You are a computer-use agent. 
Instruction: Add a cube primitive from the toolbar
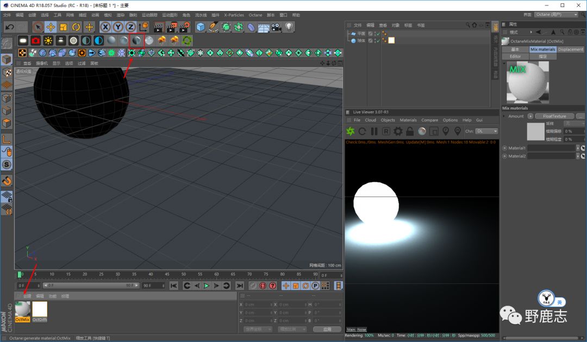(x=201, y=27)
